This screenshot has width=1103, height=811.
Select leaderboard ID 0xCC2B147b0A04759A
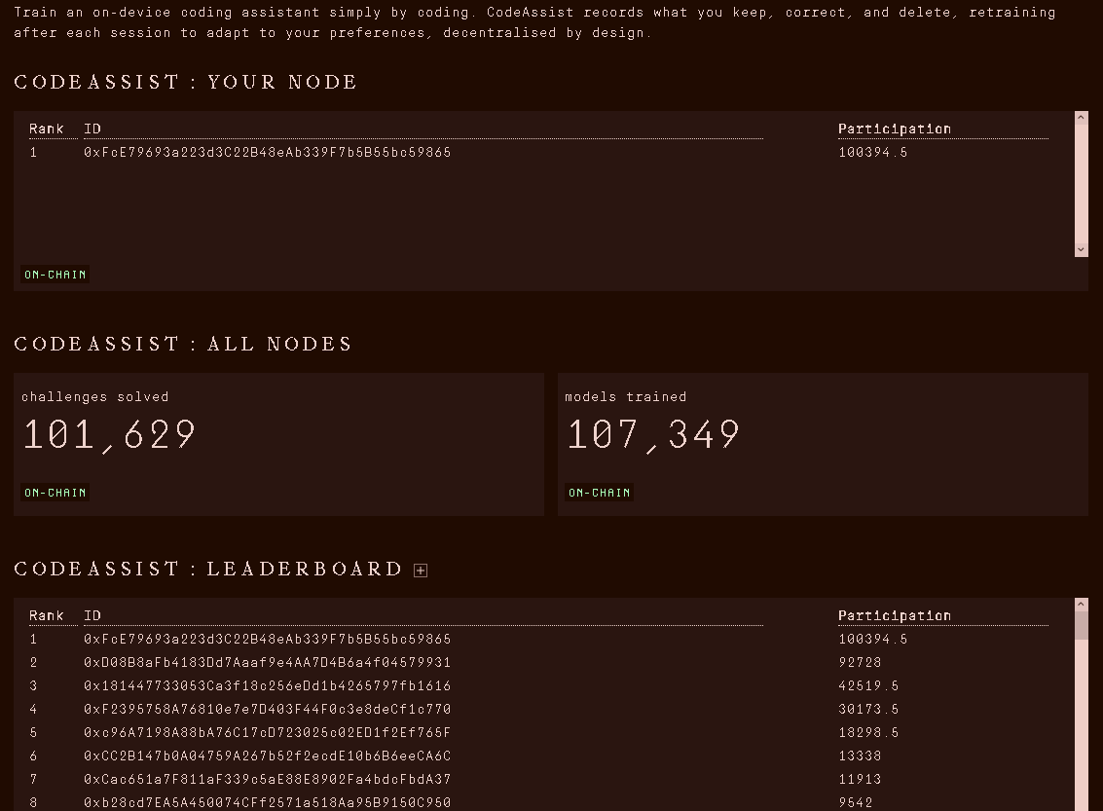268,756
